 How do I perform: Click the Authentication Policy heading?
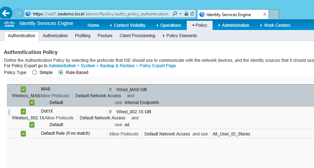(x=31, y=52)
